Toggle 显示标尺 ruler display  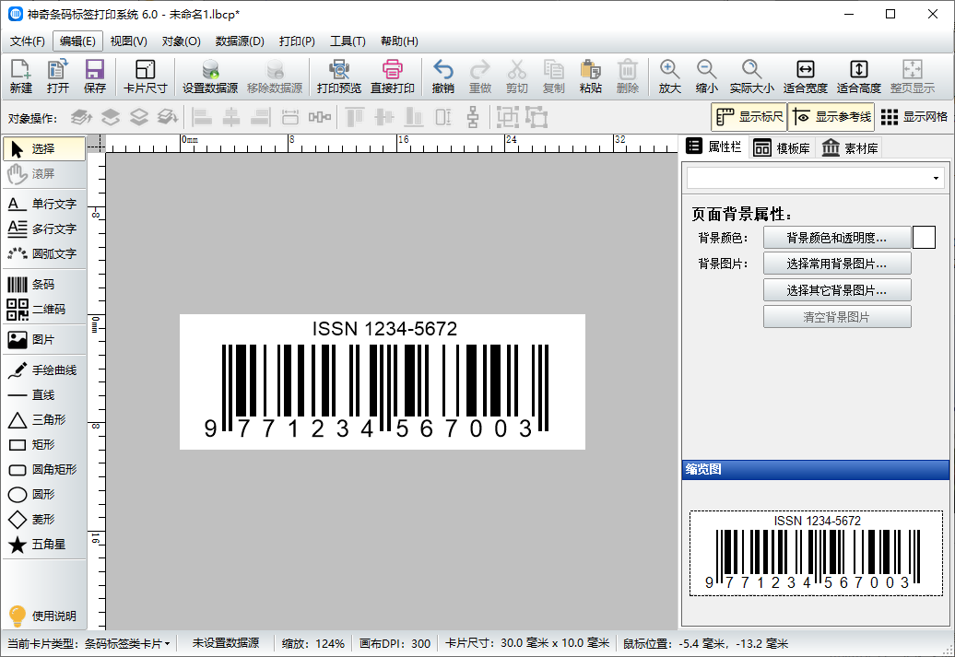(x=749, y=117)
